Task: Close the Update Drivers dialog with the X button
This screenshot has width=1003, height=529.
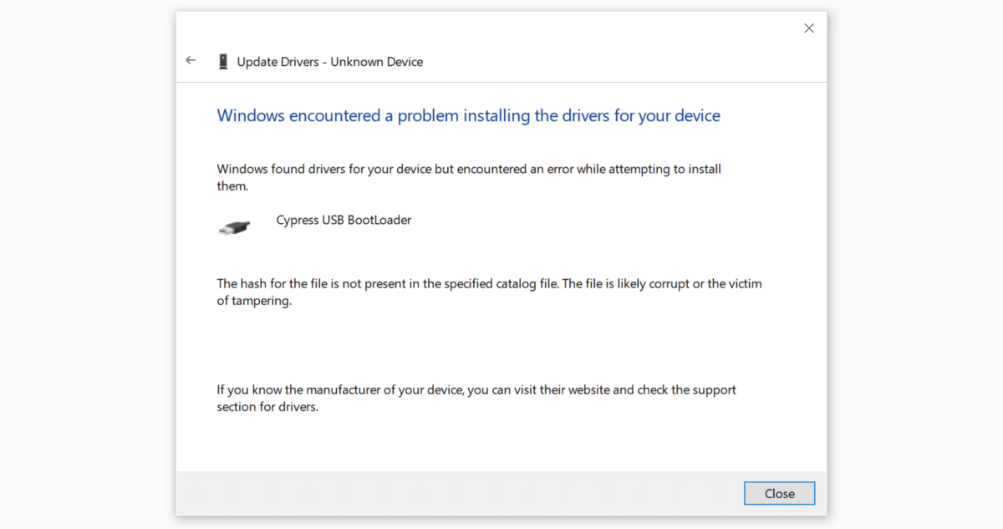Action: tap(808, 28)
